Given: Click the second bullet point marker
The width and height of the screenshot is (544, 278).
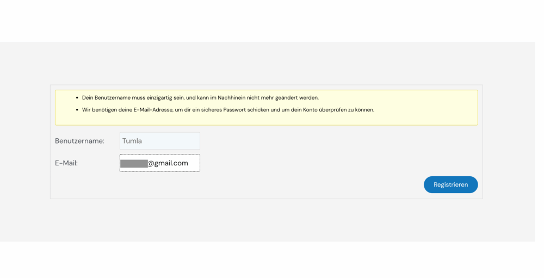Looking at the screenshot, I should (x=77, y=110).
